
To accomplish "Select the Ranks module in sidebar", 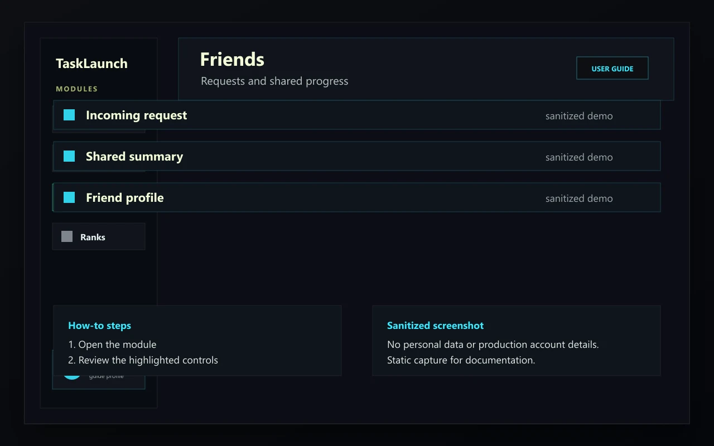I will coord(99,236).
